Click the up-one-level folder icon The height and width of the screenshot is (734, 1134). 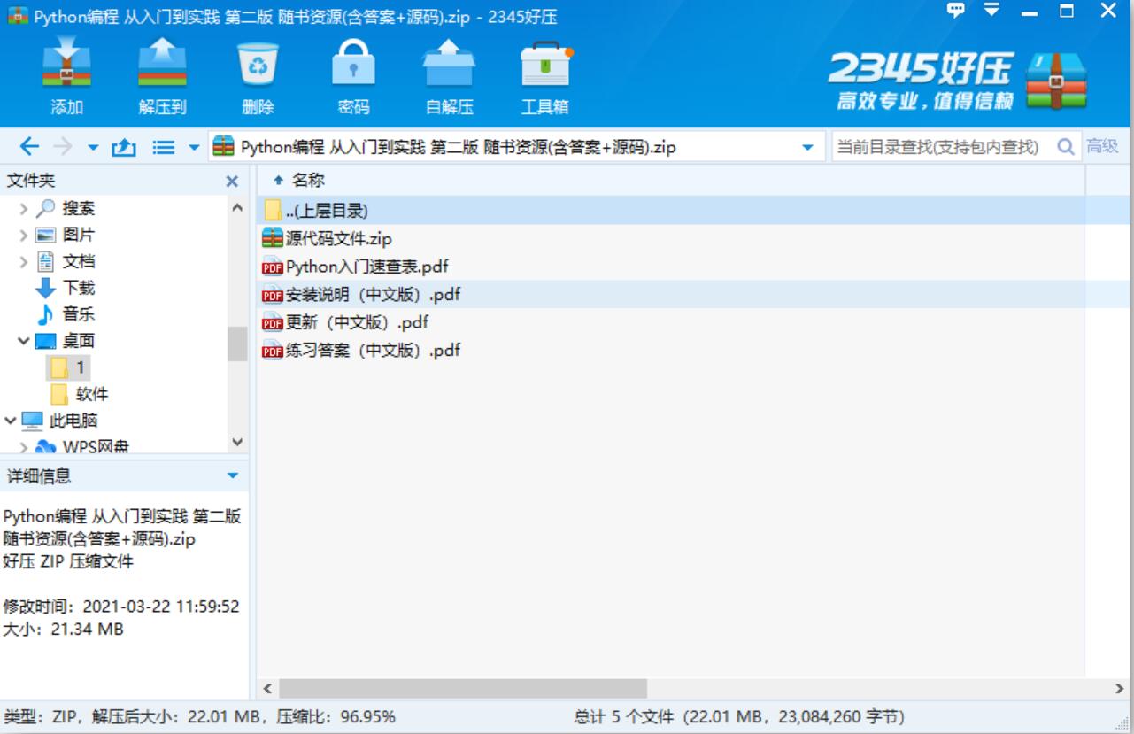click(x=123, y=148)
